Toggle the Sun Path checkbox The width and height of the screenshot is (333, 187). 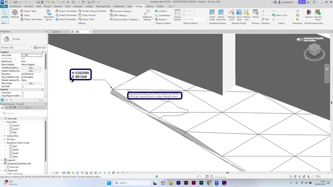[23, 86]
